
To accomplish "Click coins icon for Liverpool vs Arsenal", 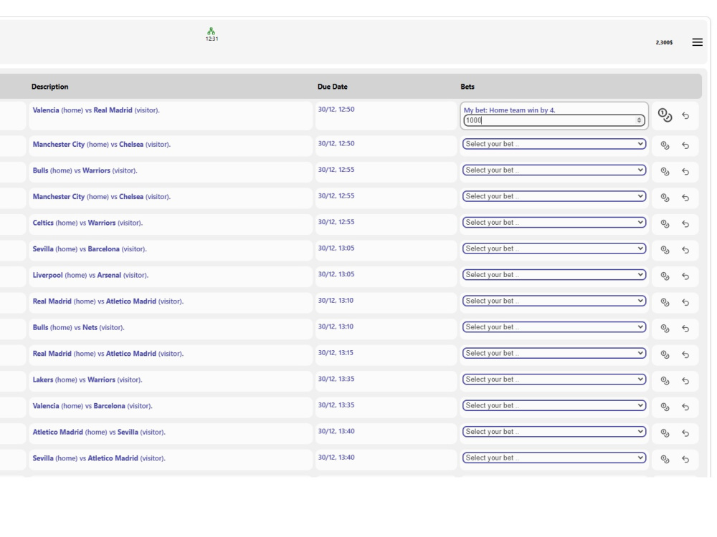I will click(665, 276).
